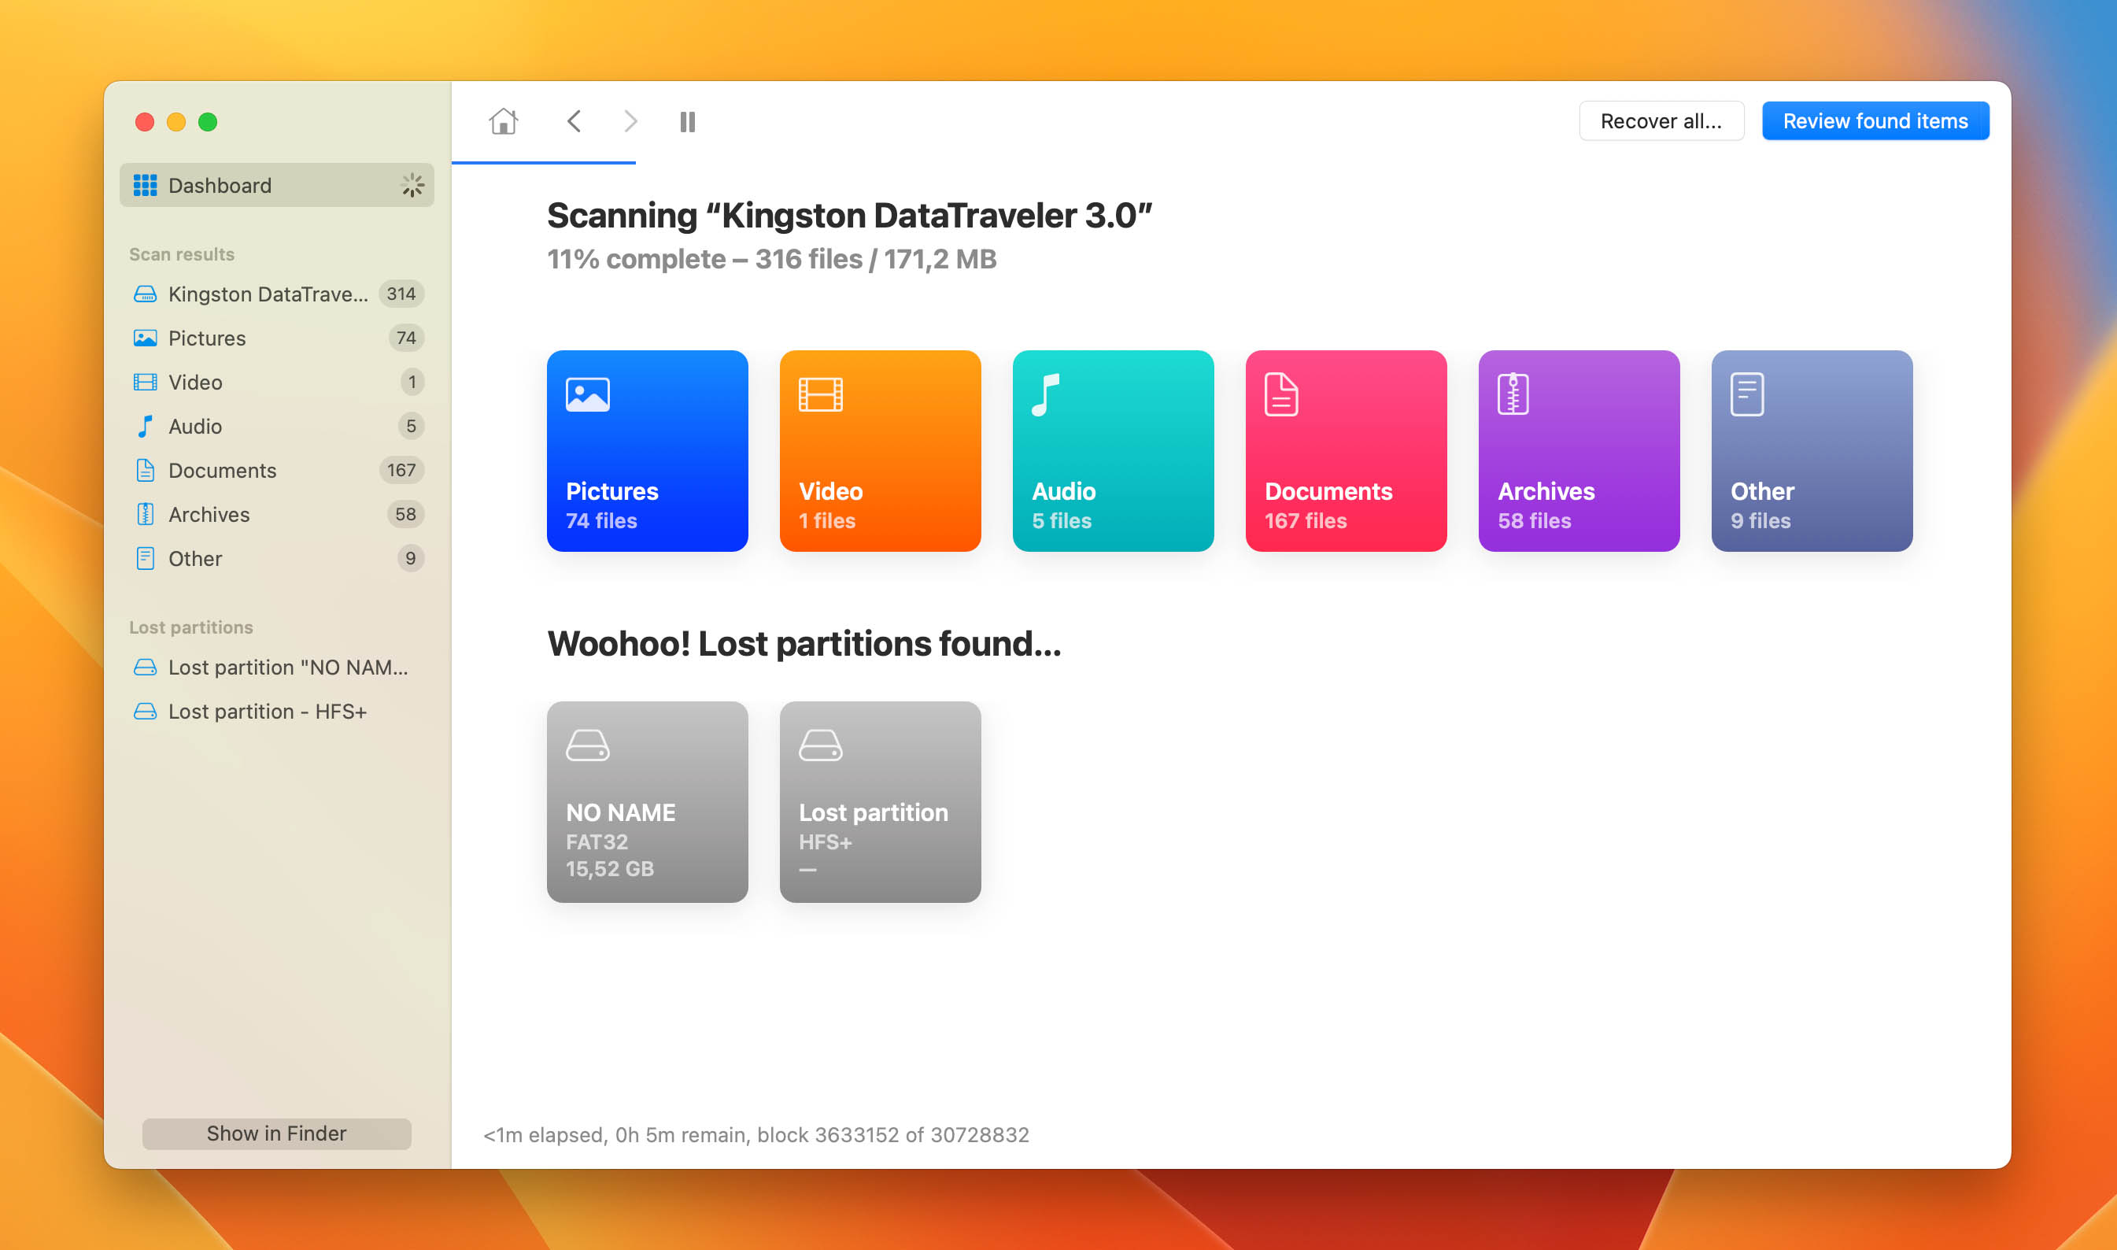This screenshot has width=2117, height=1250.
Task: Select Lost partition - HFS+ in sidebar
Action: pyautogui.click(x=276, y=711)
